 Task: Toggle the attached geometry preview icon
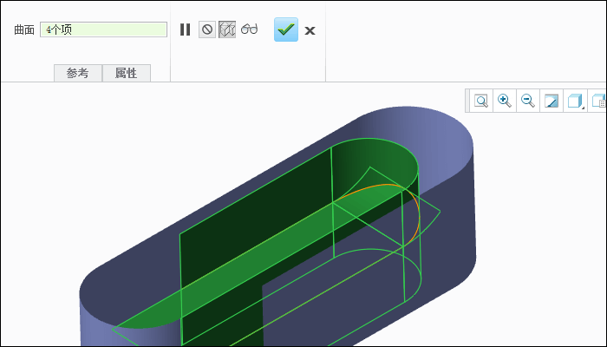click(x=227, y=29)
